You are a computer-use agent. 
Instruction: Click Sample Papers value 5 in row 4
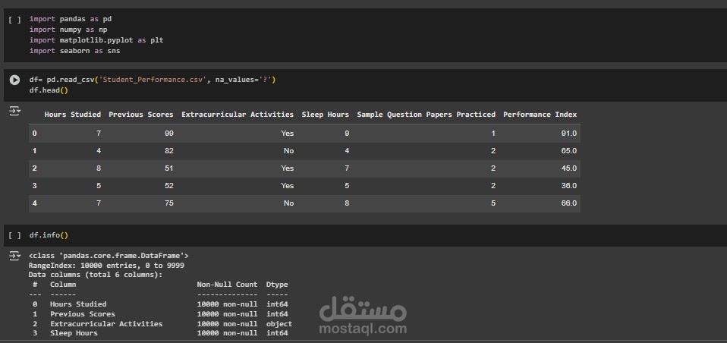pos(493,203)
